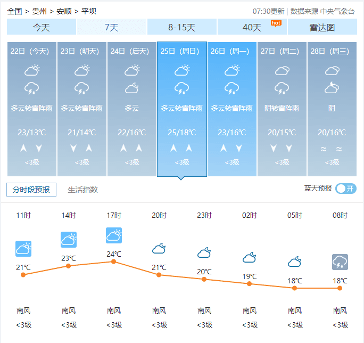Click the night cloudy moon icon for 24日
Screen dimensions: 364x343
point(131,88)
